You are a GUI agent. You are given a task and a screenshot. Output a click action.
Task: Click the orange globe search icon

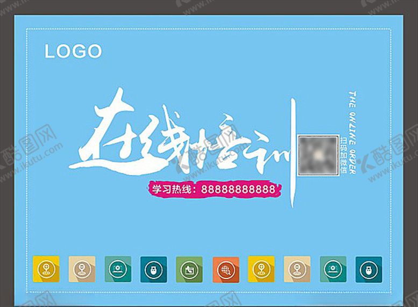(x=226, y=269)
